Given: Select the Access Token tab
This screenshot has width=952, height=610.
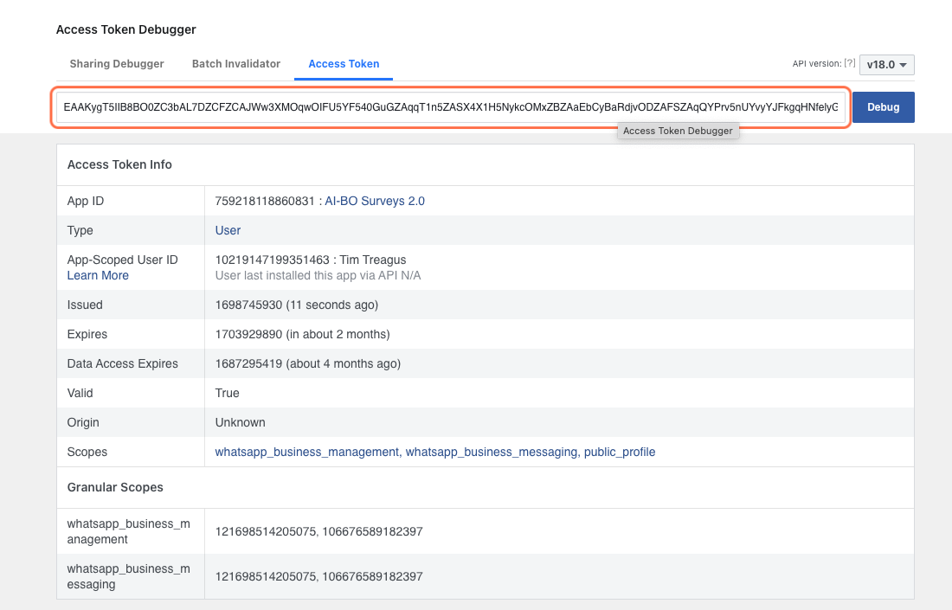Looking at the screenshot, I should (x=343, y=63).
